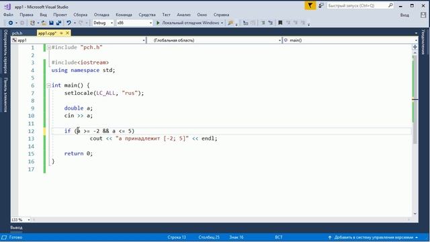This screenshot has height=242, width=430.
Task: Click the Send Feedback icon
Action: 321,5
